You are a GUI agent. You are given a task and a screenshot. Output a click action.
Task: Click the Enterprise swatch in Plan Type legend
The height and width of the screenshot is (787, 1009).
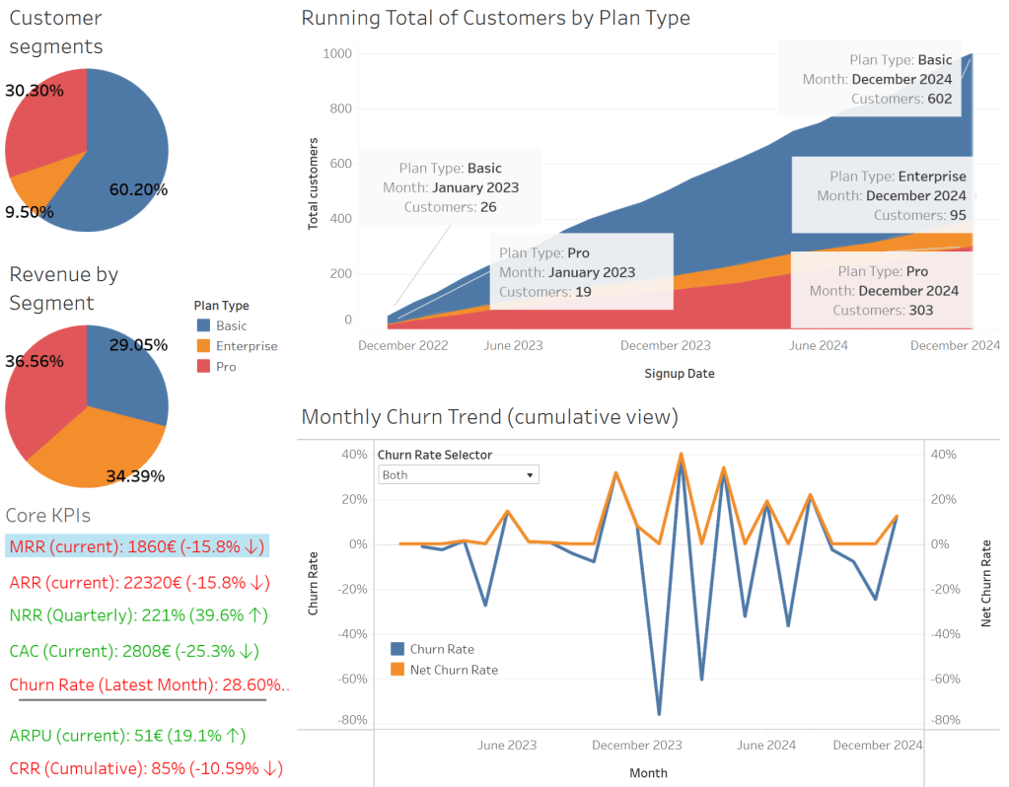204,346
